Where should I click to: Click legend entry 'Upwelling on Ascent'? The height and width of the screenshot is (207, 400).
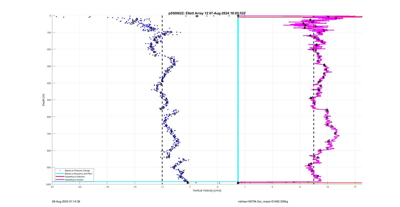point(74,180)
